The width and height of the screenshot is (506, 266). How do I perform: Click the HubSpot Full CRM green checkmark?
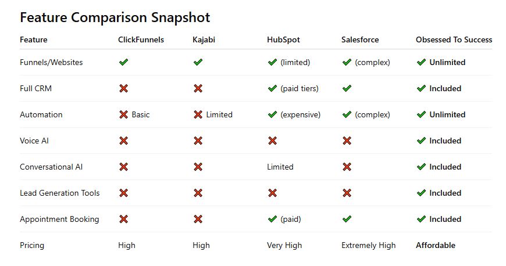tap(273, 88)
